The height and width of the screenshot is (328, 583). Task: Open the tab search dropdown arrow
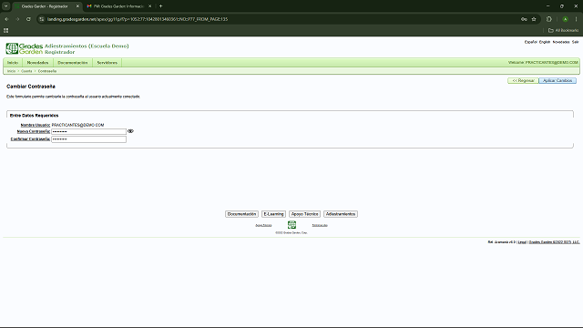tap(6, 6)
